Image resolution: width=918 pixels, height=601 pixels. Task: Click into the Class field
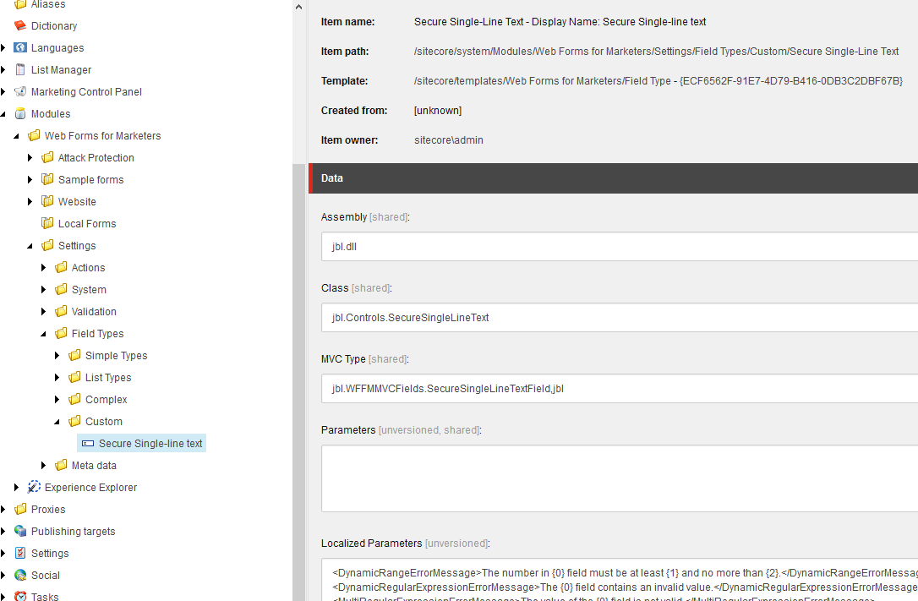pyautogui.click(x=620, y=317)
